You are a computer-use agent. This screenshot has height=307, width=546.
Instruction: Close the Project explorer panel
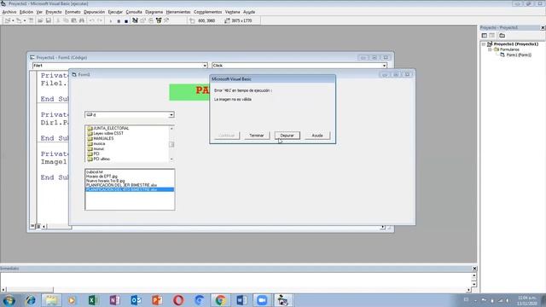click(543, 27)
